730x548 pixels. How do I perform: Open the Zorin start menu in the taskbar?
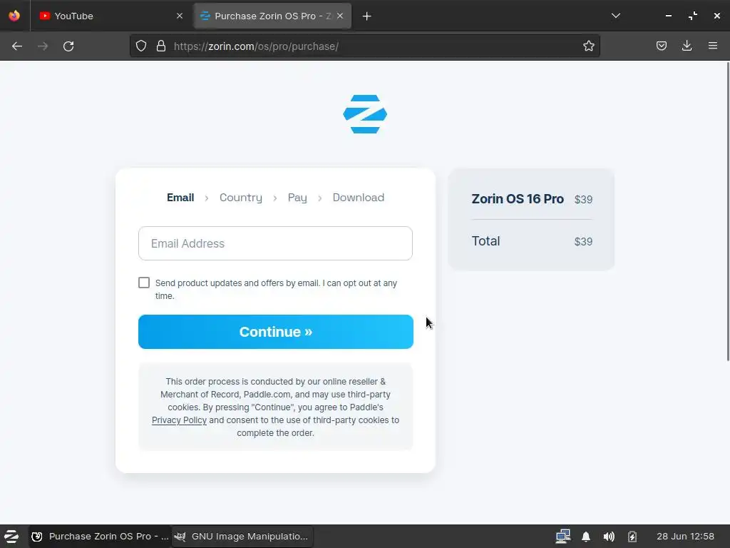[x=11, y=537]
